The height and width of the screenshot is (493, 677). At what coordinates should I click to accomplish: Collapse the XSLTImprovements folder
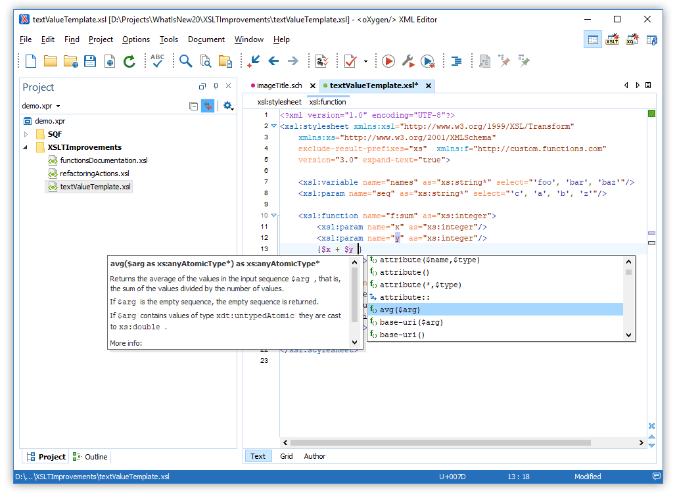[26, 148]
